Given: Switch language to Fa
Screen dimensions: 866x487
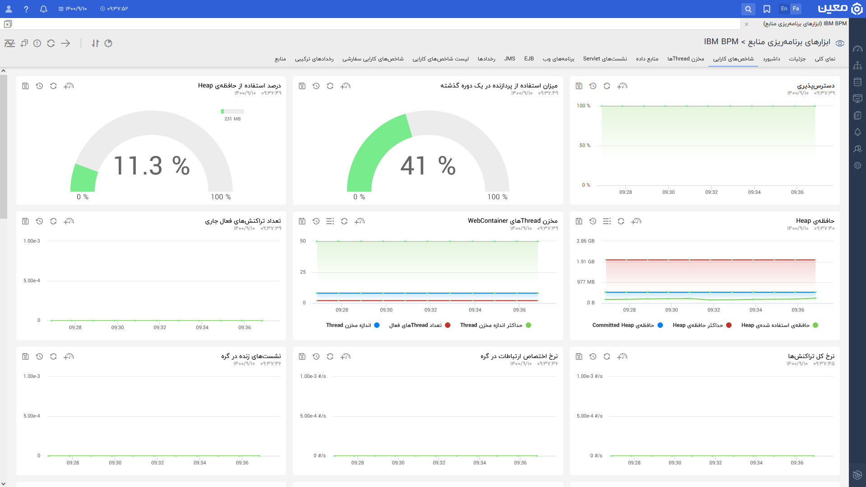Looking at the screenshot, I should pyautogui.click(x=796, y=9).
